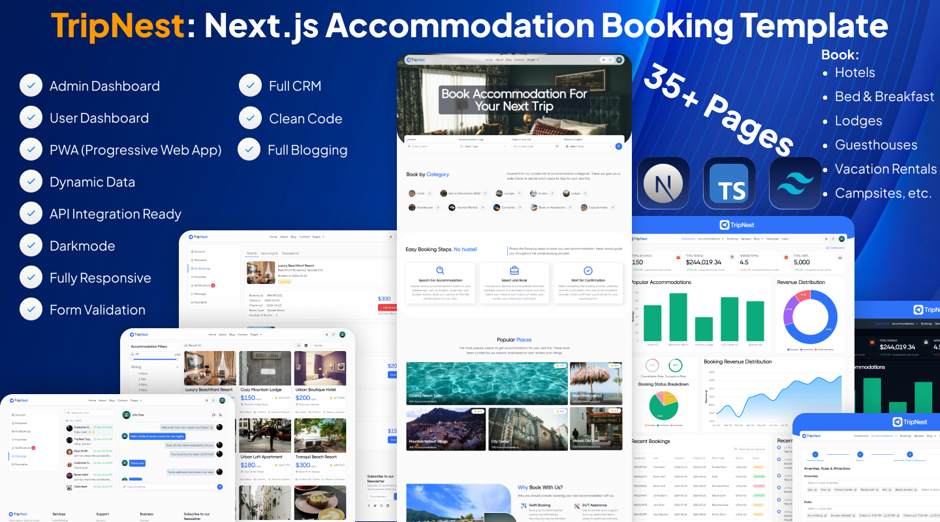Click the Next.js logo icon
The height and width of the screenshot is (522, 940).
[663, 183]
